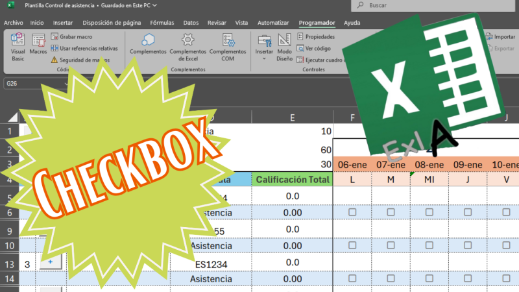519x292 pixels.
Task: Open the Ayuda tab
Action: click(352, 23)
